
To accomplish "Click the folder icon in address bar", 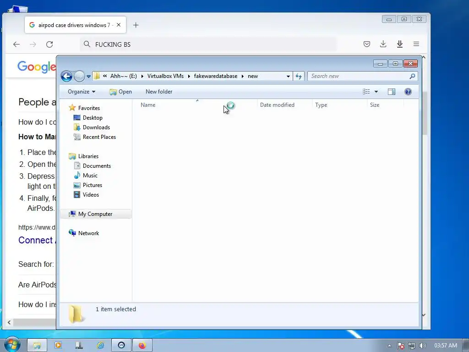I will [x=97, y=76].
